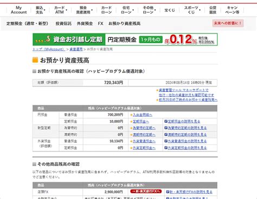Image resolution: width=257 pixels, height=199 pixels.
Task: Open the カードローン menu item
Action: [106, 10]
